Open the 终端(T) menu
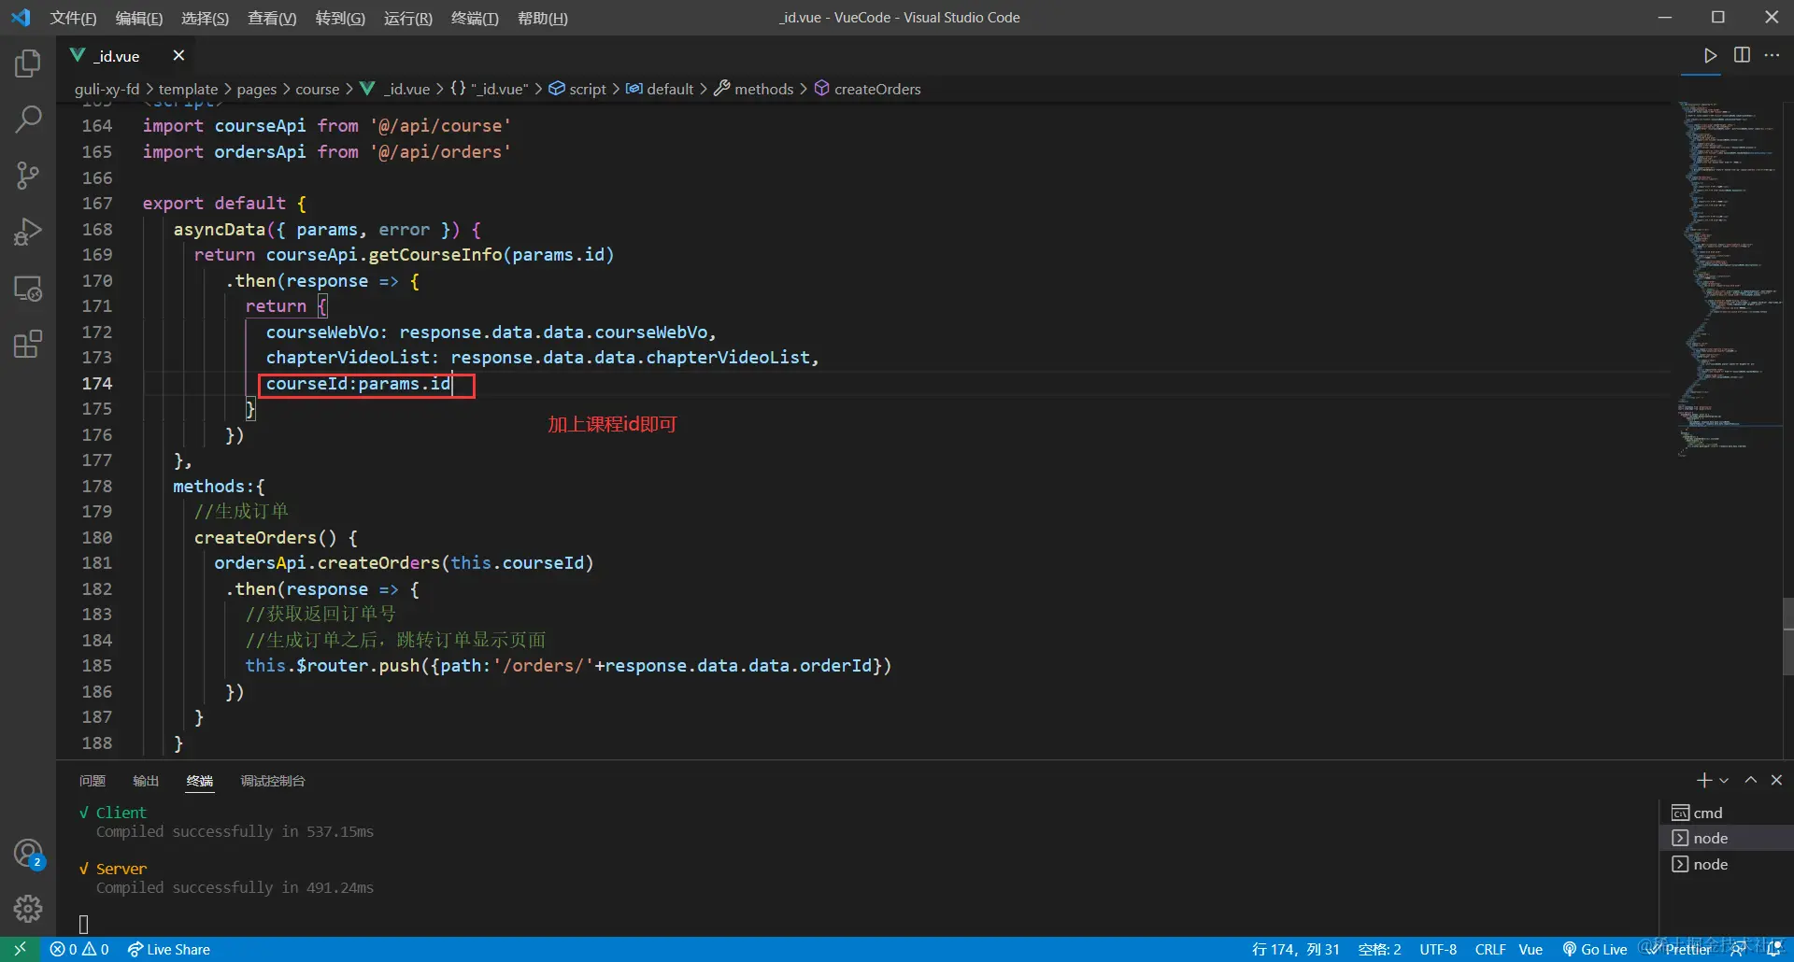Viewport: 1794px width, 962px height. tap(475, 18)
